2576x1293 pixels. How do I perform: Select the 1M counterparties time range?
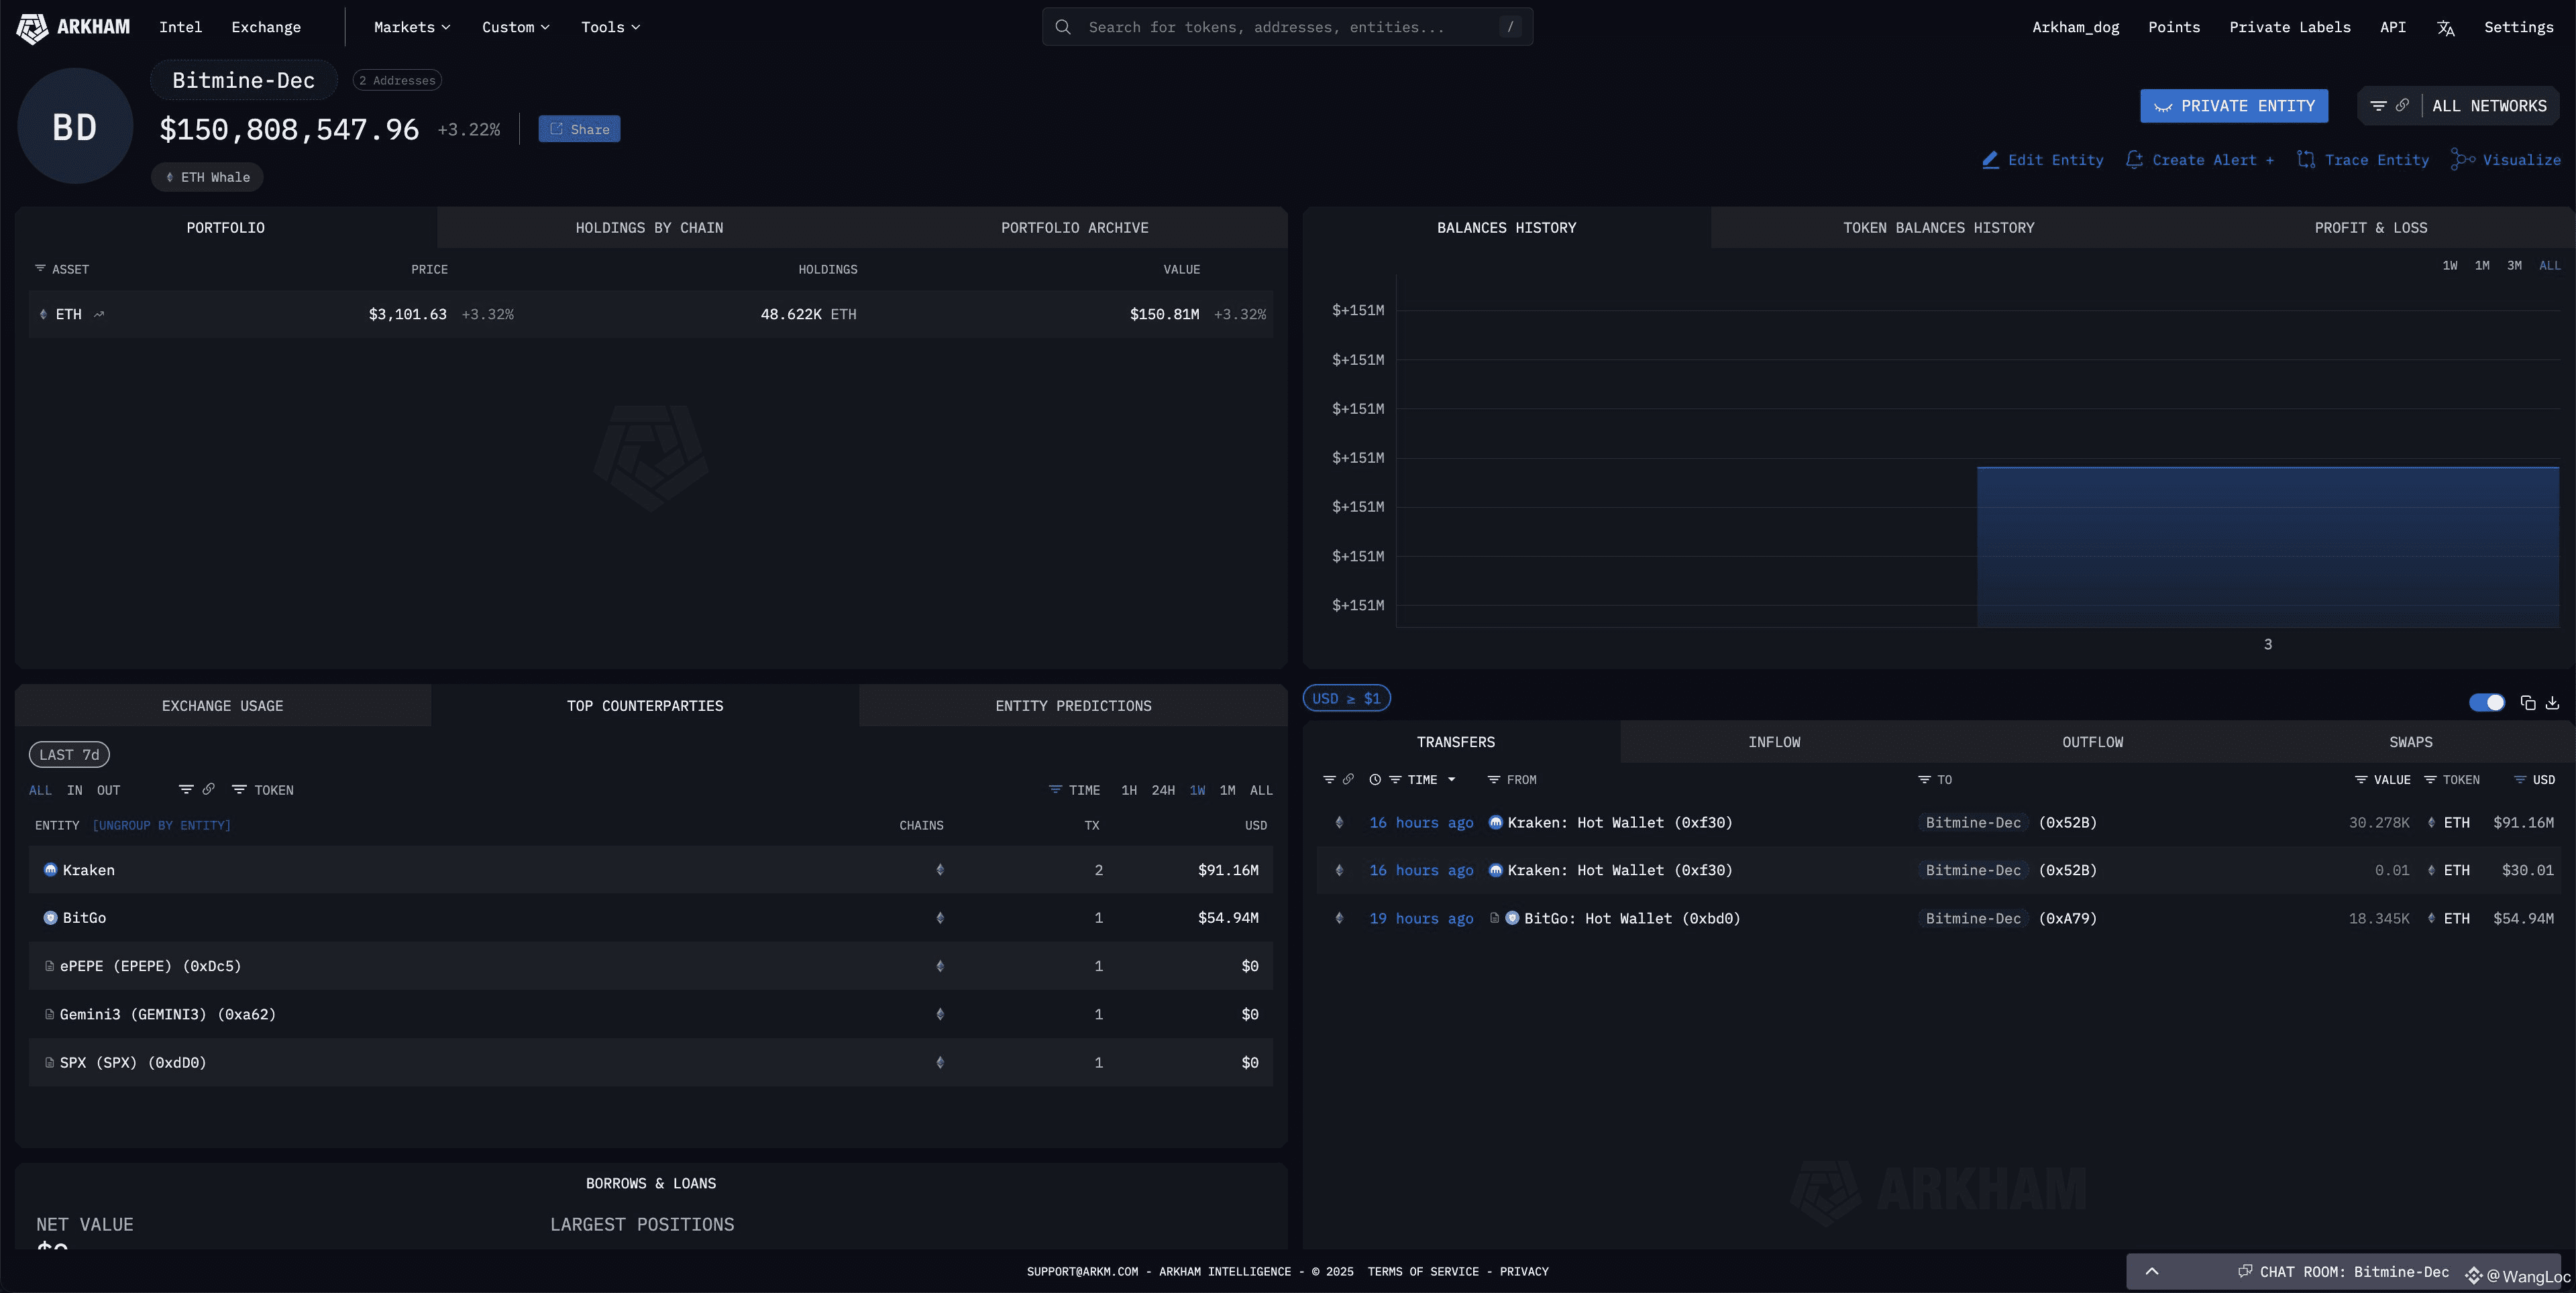point(1227,790)
